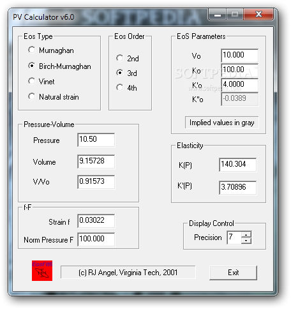Click the Ko parameter field
The height and width of the screenshot is (309, 291).
pyautogui.click(x=240, y=70)
